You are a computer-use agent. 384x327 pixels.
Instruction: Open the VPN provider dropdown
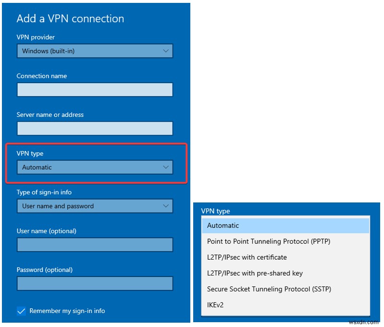coord(95,51)
